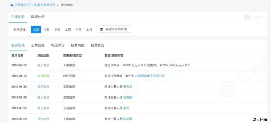271x123 pixels.
Task: Switch to the 工商变更 tab
Action: [38, 45]
